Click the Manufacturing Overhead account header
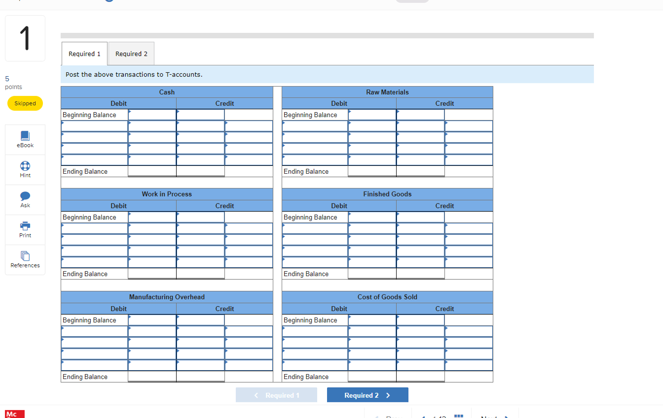 point(167,297)
